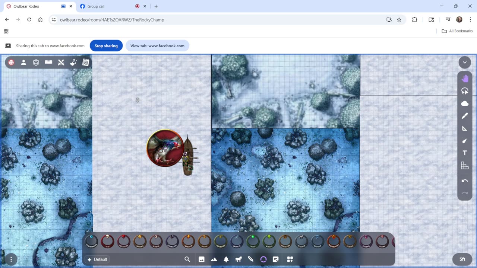The width and height of the screenshot is (477, 268).
Task: Pick the Deafened condition ring
Action: click(318, 242)
